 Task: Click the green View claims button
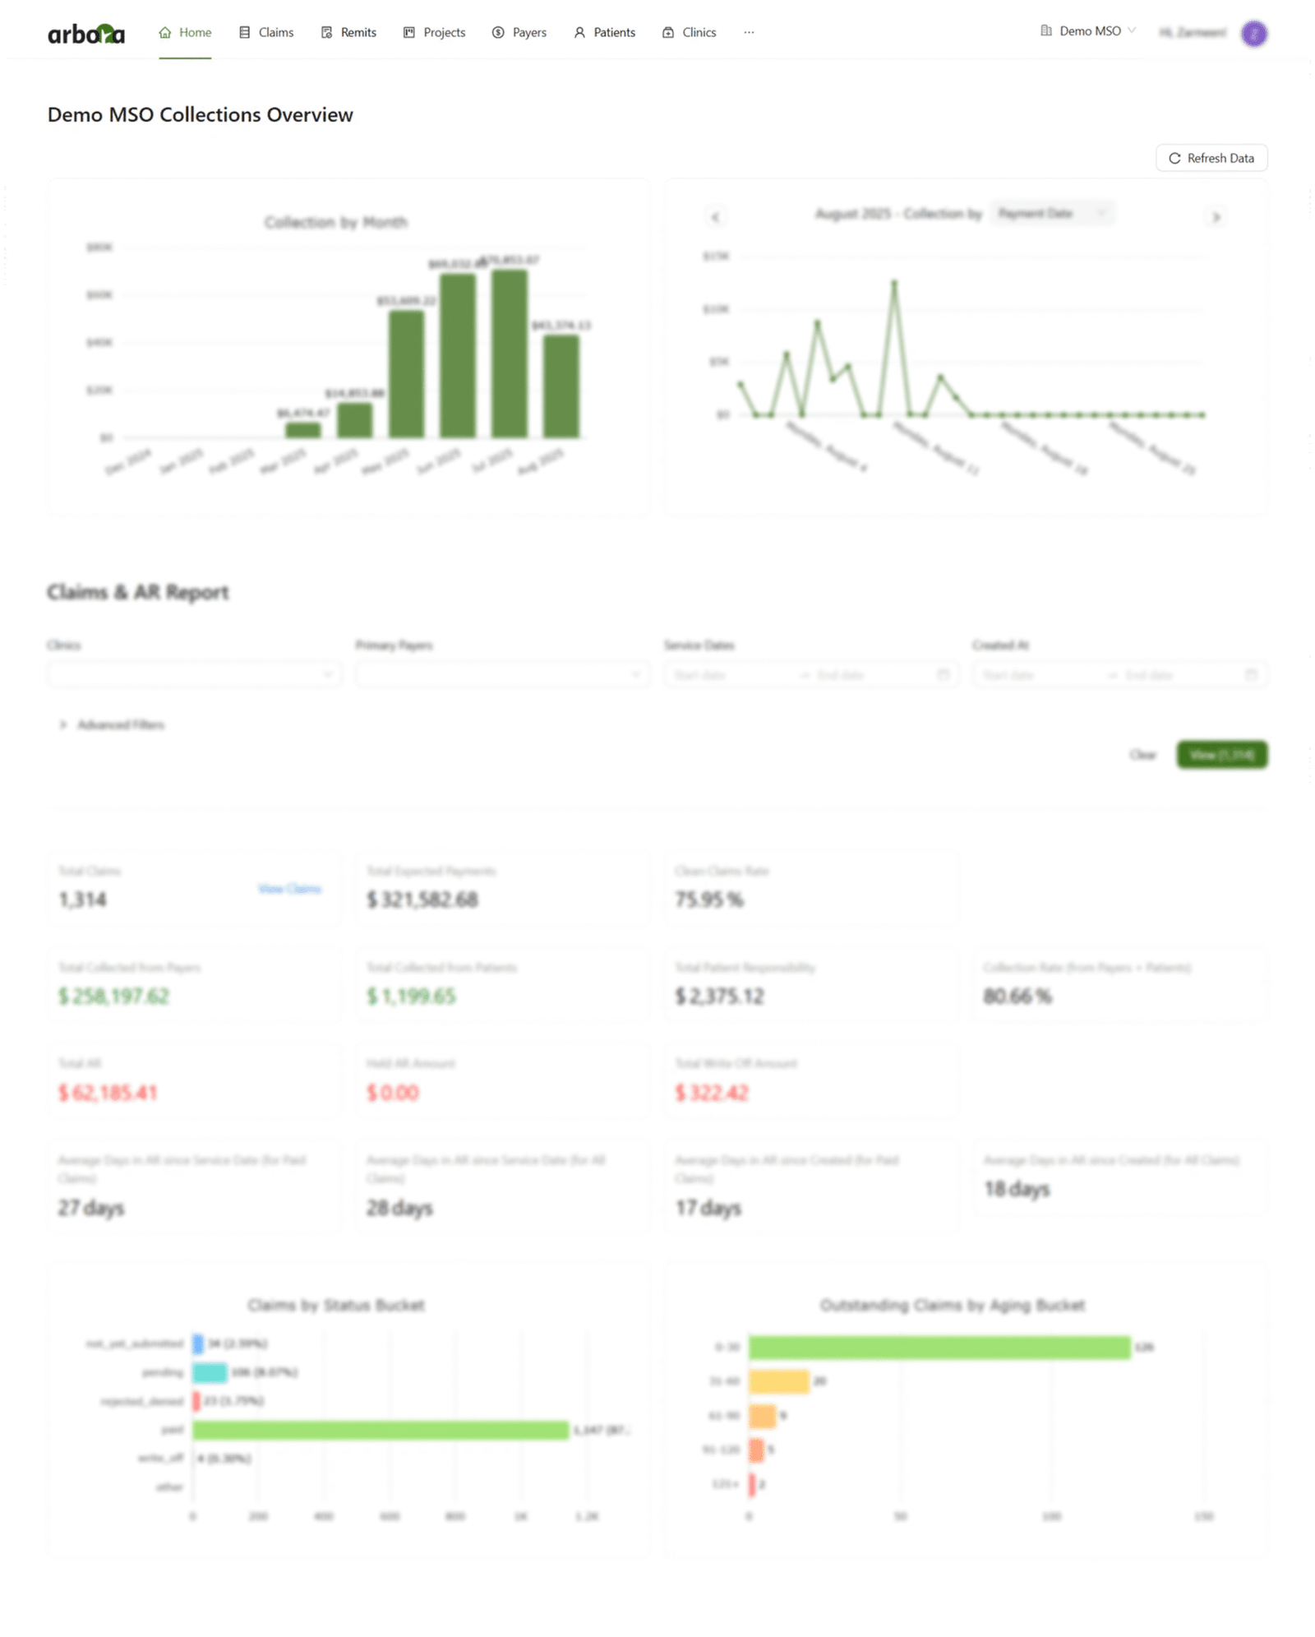pyautogui.click(x=1221, y=755)
